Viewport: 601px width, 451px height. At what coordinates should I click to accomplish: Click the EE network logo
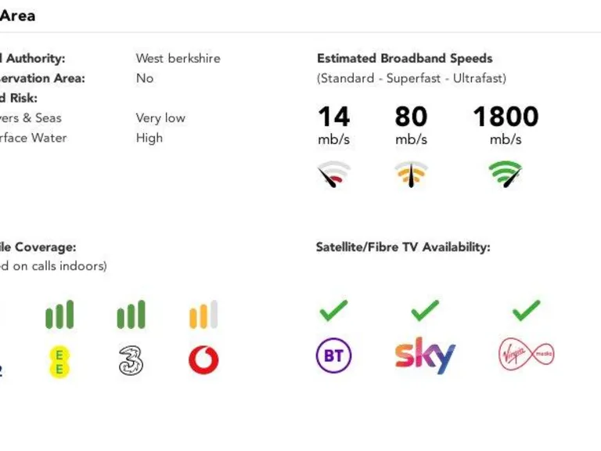[59, 360]
